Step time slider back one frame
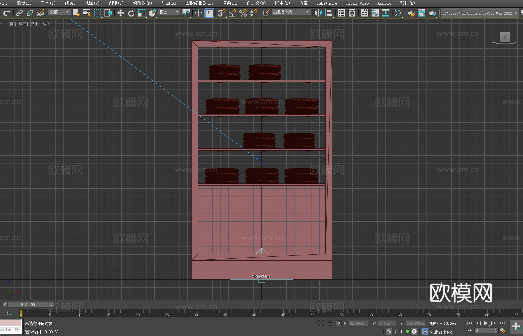The height and width of the screenshot is (336, 523). [x=5, y=305]
